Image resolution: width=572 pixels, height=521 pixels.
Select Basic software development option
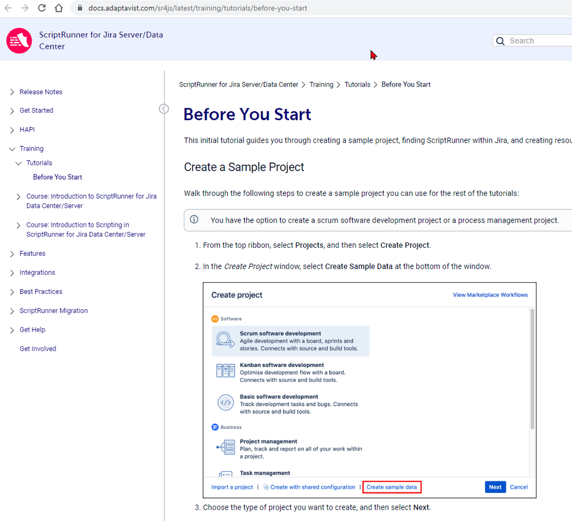291,404
